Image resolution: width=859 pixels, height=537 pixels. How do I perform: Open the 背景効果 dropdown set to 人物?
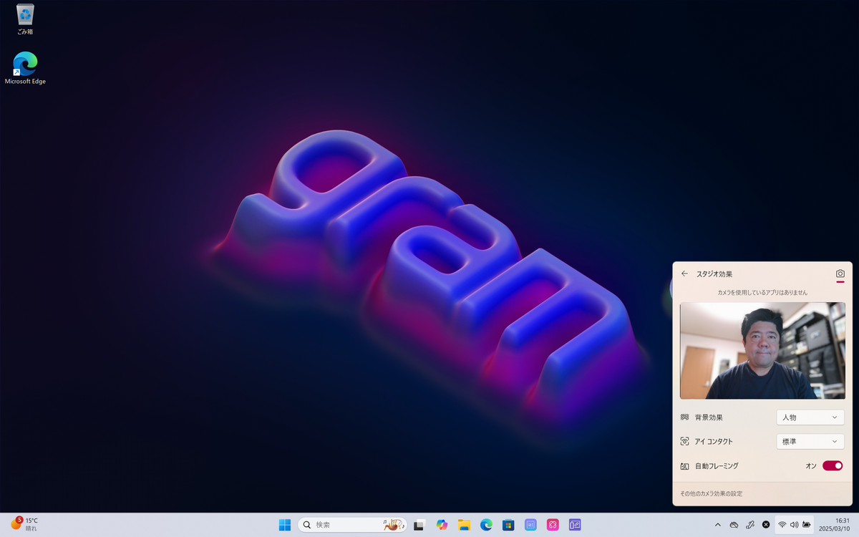(810, 417)
